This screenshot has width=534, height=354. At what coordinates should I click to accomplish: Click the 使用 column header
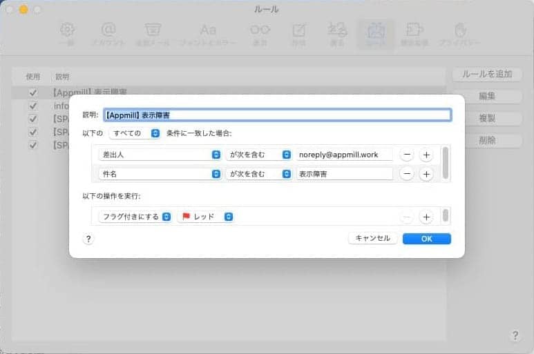tap(33, 77)
